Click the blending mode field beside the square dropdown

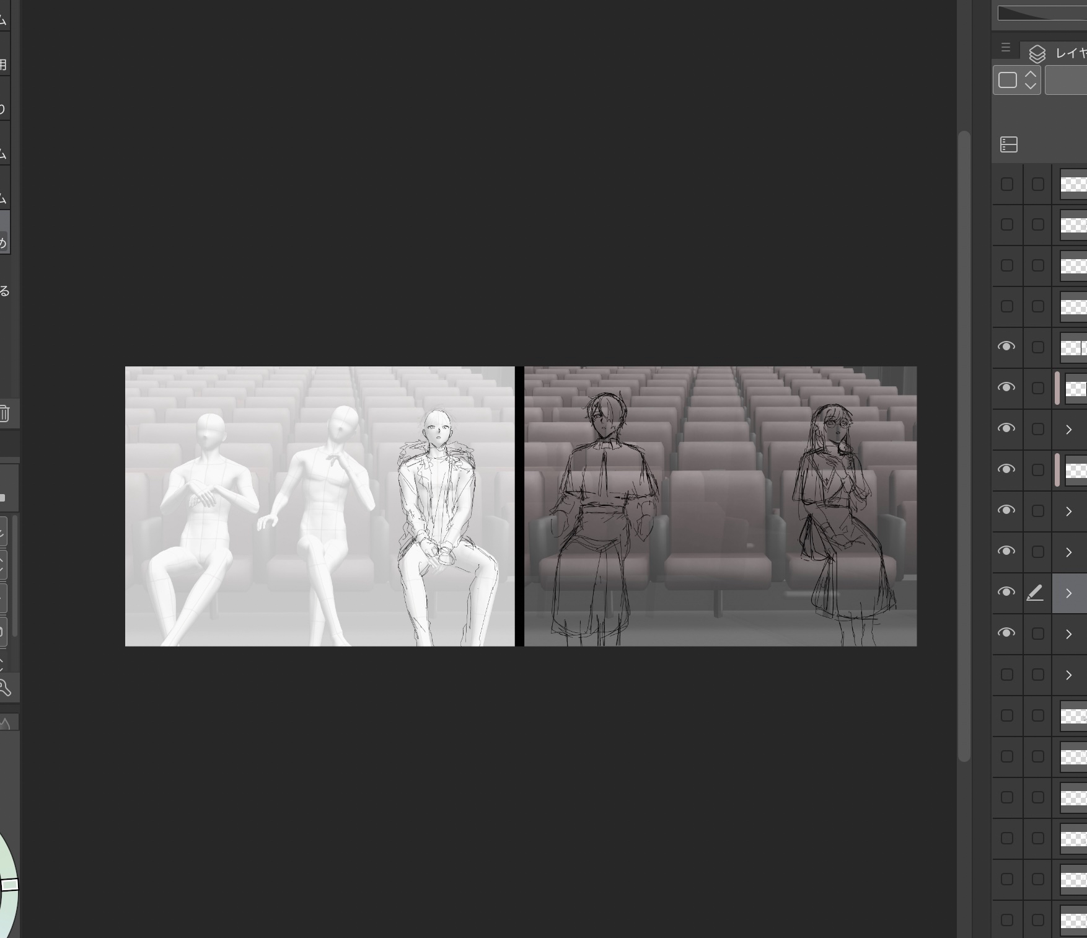coord(1067,81)
